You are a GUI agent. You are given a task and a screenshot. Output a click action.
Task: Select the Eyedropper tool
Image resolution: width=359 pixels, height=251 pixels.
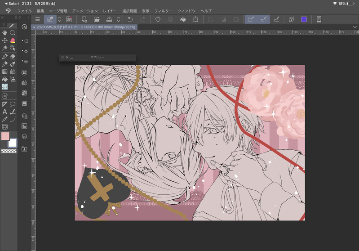(4, 119)
